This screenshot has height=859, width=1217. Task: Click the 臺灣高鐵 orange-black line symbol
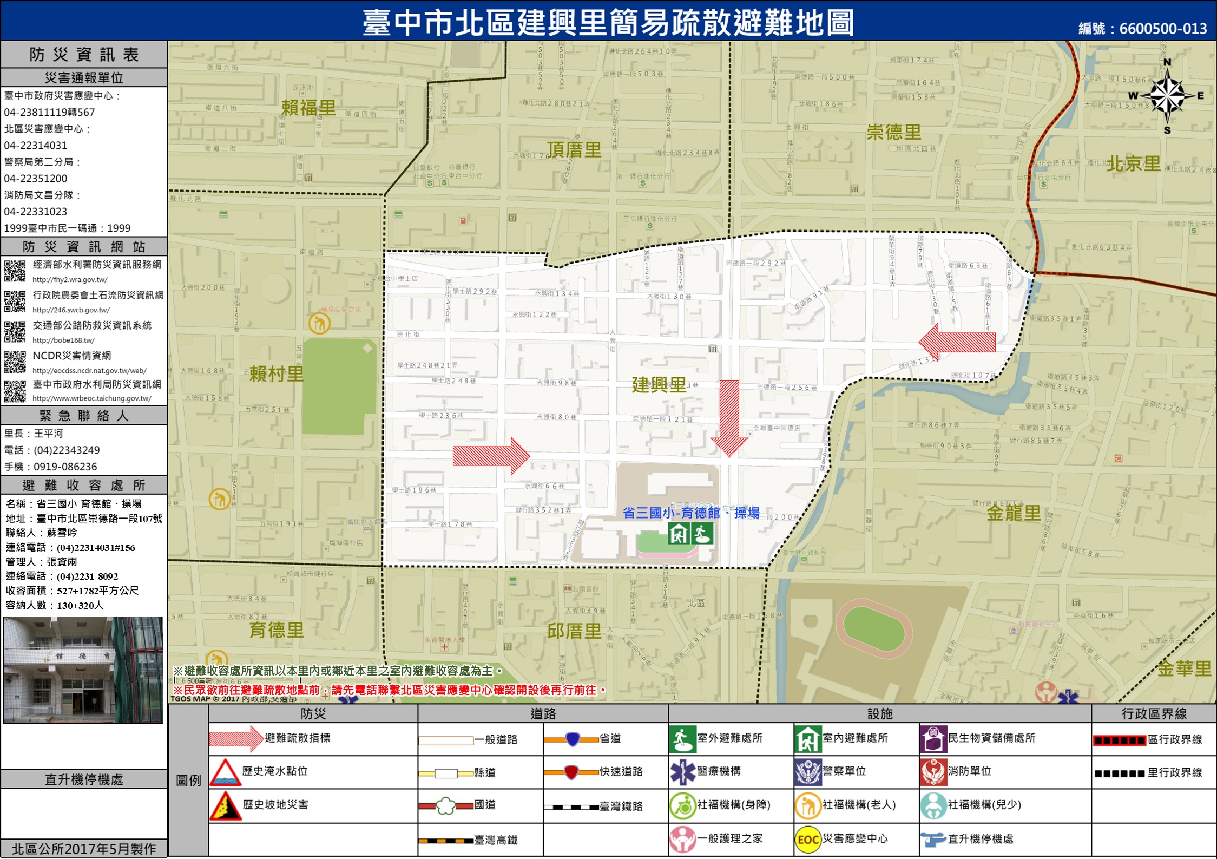click(x=446, y=841)
